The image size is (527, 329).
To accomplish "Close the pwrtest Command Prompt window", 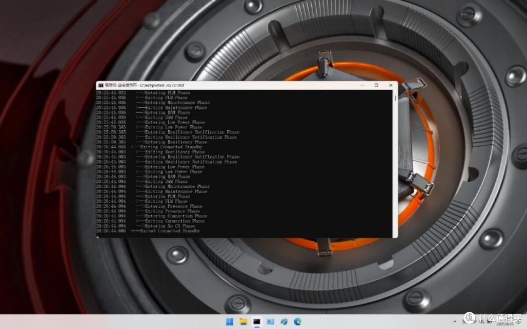I will coord(390,85).
